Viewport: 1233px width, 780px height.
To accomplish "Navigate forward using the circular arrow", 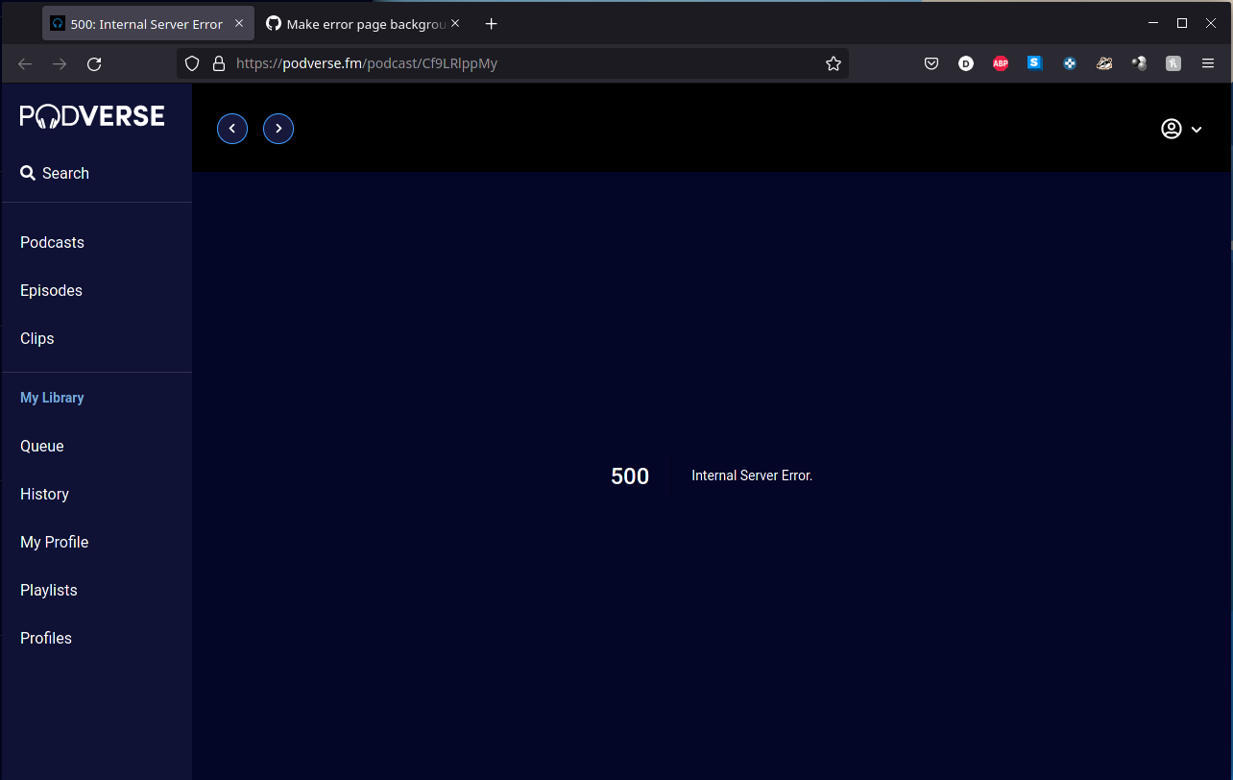I will coord(278,128).
